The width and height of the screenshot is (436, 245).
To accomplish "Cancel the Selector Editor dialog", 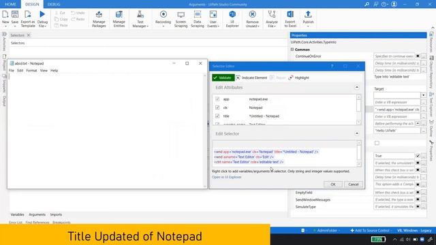I will pos(354,184).
